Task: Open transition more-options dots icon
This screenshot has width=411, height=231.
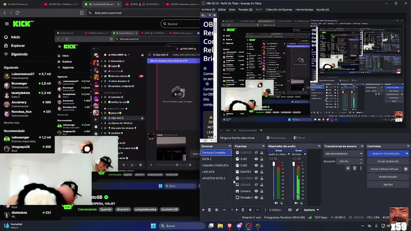Action: [361, 168]
